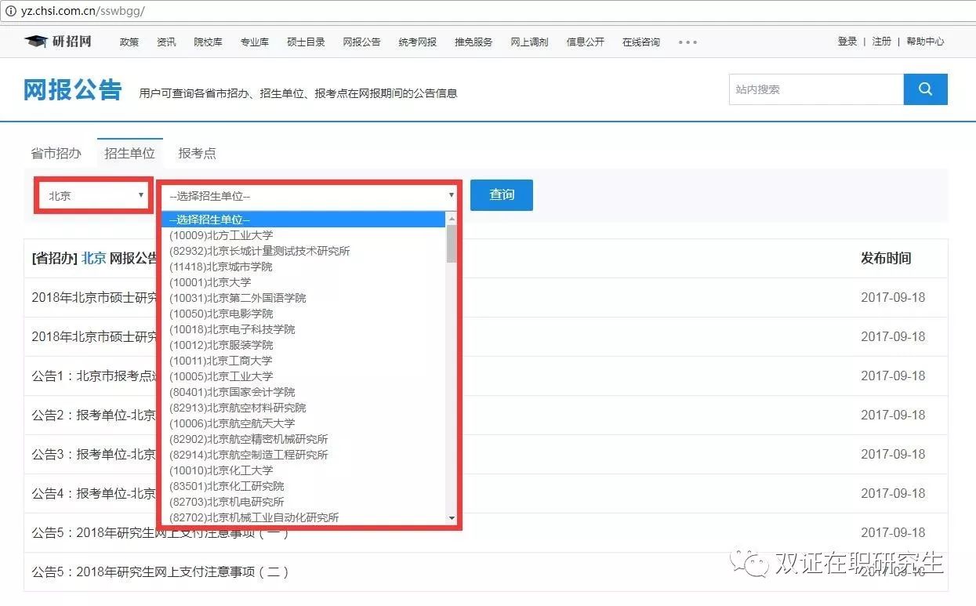Click the site info icon in address bar
This screenshot has width=976, height=606.
coord(11,12)
